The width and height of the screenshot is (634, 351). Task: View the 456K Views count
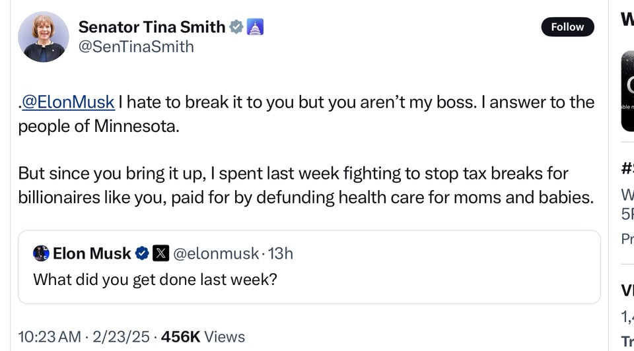[x=202, y=336]
